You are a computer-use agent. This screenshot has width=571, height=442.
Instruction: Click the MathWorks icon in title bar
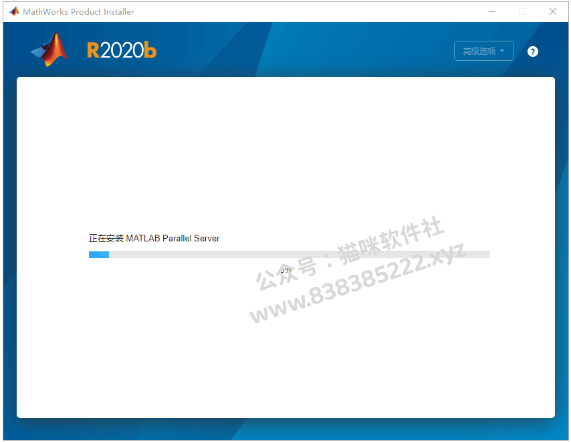pos(14,11)
